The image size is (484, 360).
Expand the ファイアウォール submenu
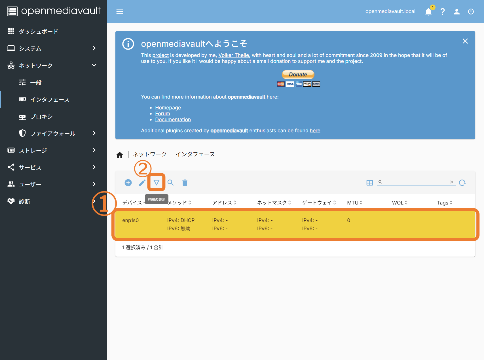tap(53, 133)
